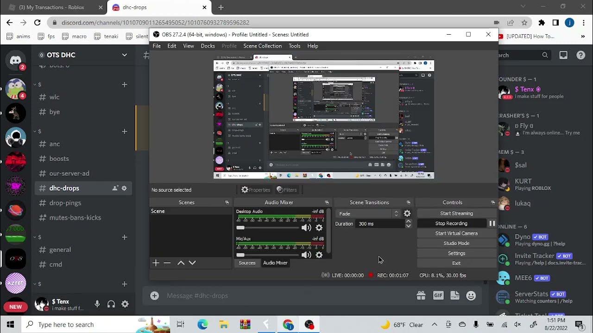Pause recording with the pause icon
593x333 pixels.
(492, 223)
